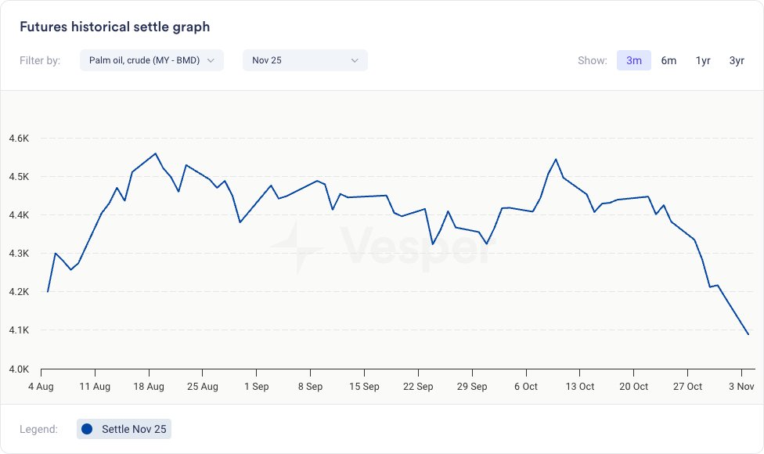Click the blue dot in the legend

point(87,429)
